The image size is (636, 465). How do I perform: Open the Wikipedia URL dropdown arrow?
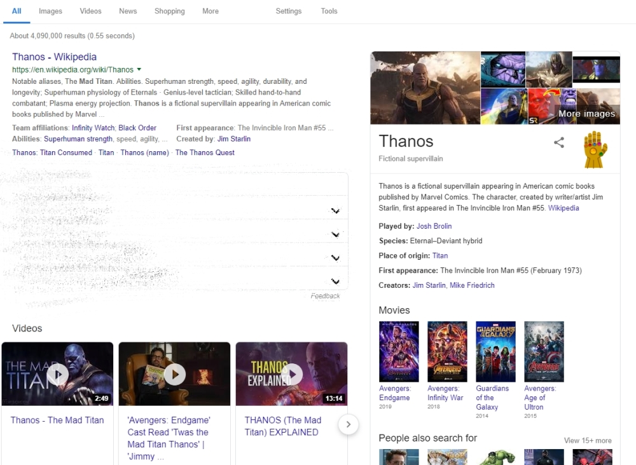click(139, 69)
